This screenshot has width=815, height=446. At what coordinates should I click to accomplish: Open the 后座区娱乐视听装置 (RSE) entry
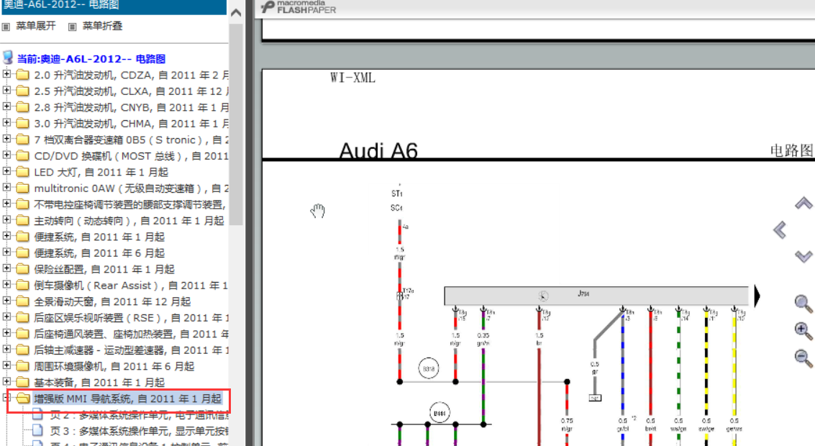click(131, 318)
